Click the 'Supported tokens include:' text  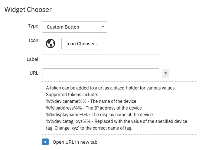click(x=72, y=95)
